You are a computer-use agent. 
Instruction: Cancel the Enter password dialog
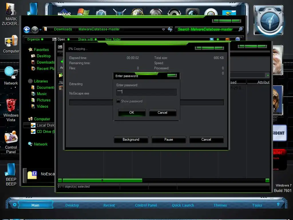(x=163, y=113)
